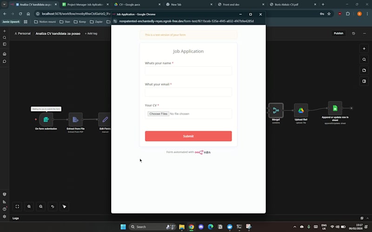Open a new Chrome tab with plus
The height and width of the screenshot is (232, 372).
click(x=323, y=5)
